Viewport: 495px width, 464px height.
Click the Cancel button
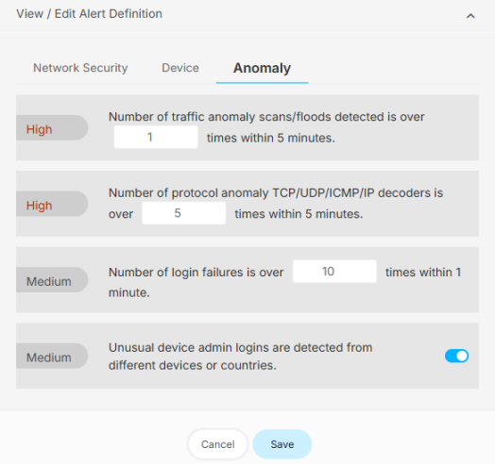(218, 444)
